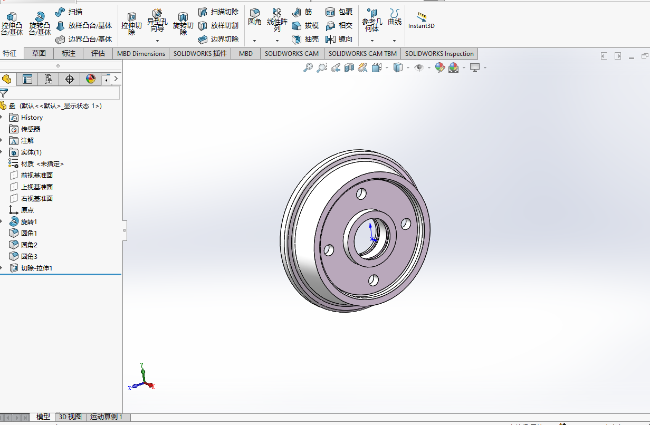The height and width of the screenshot is (425, 650).
Task: Open the 异型孔向导 dropdown arrow
Action: click(157, 41)
